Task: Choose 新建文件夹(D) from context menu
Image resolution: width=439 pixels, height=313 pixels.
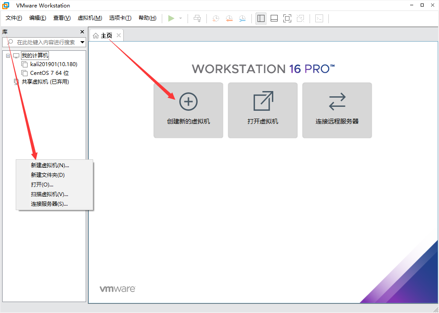Action: click(55, 175)
